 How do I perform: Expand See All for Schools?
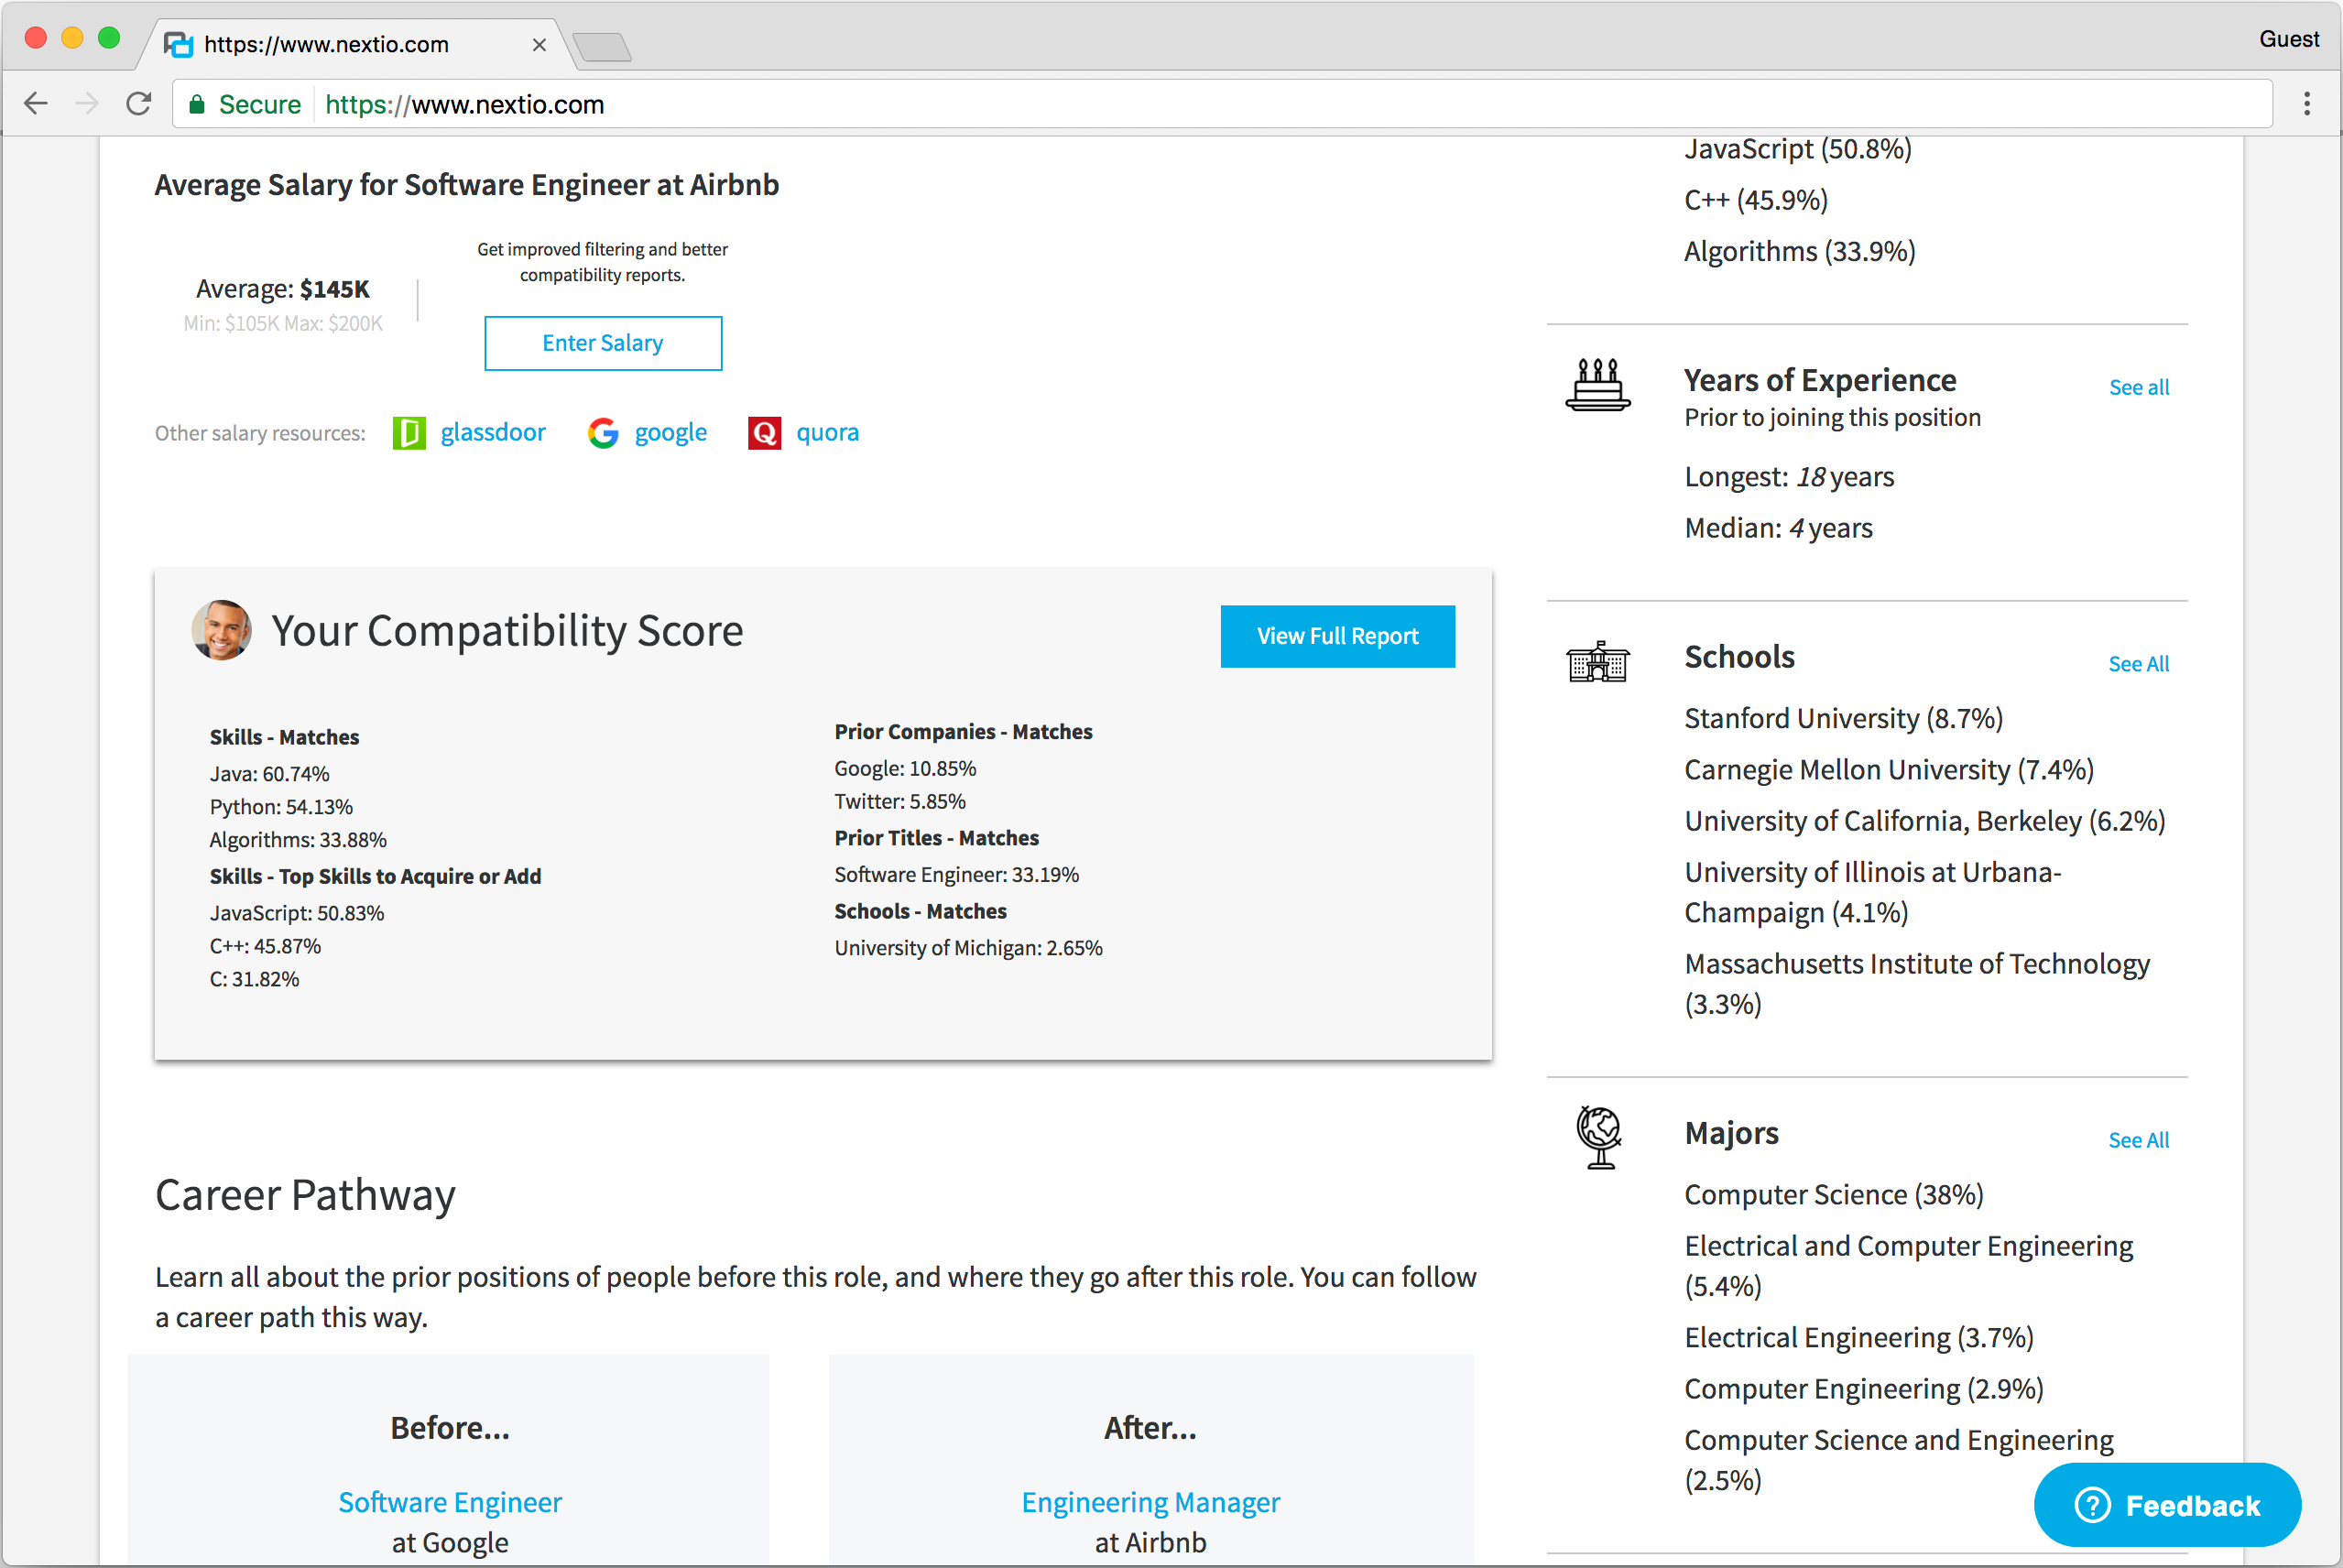pos(2138,664)
